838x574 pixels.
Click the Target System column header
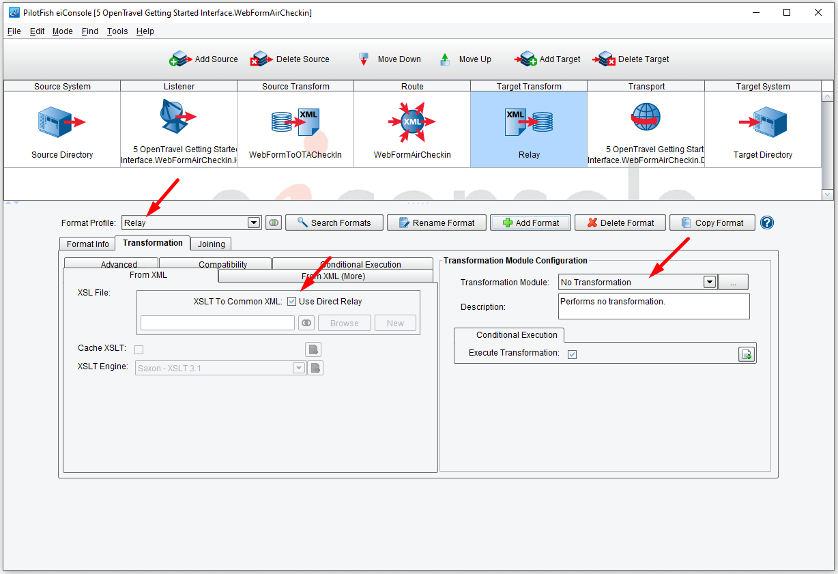click(763, 86)
